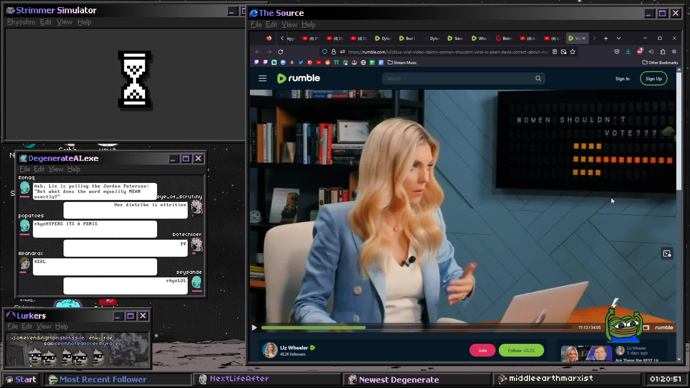The width and height of the screenshot is (690, 388).
Task: Click the page scrollbar thumb
Action: pos(679,131)
